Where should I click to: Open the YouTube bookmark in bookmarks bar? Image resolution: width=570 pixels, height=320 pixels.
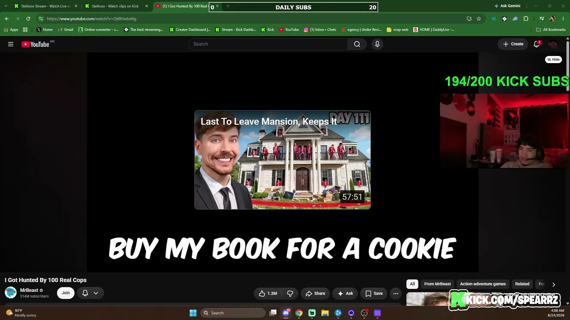pos(289,30)
